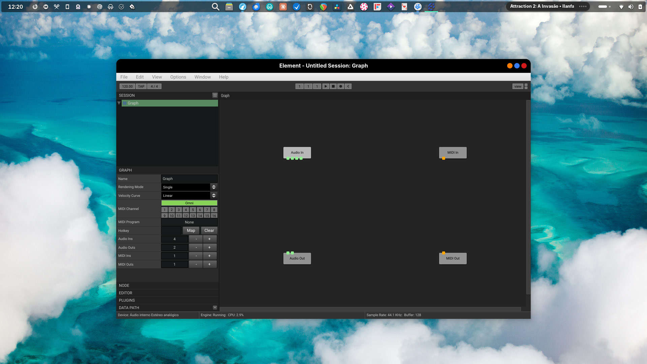647x364 pixels.
Task: Open the Session panel menu icon
Action: pos(215,95)
